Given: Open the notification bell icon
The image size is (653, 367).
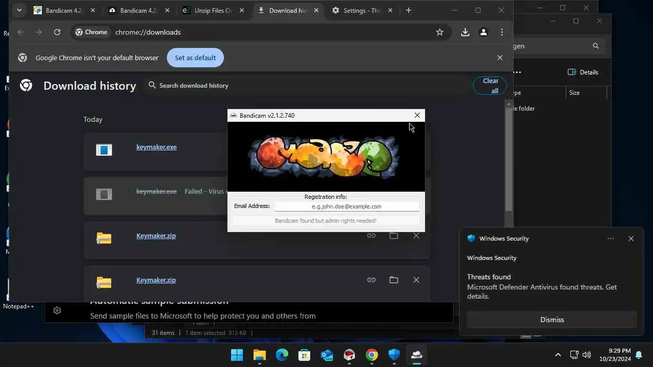Looking at the screenshot, I should tap(639, 355).
